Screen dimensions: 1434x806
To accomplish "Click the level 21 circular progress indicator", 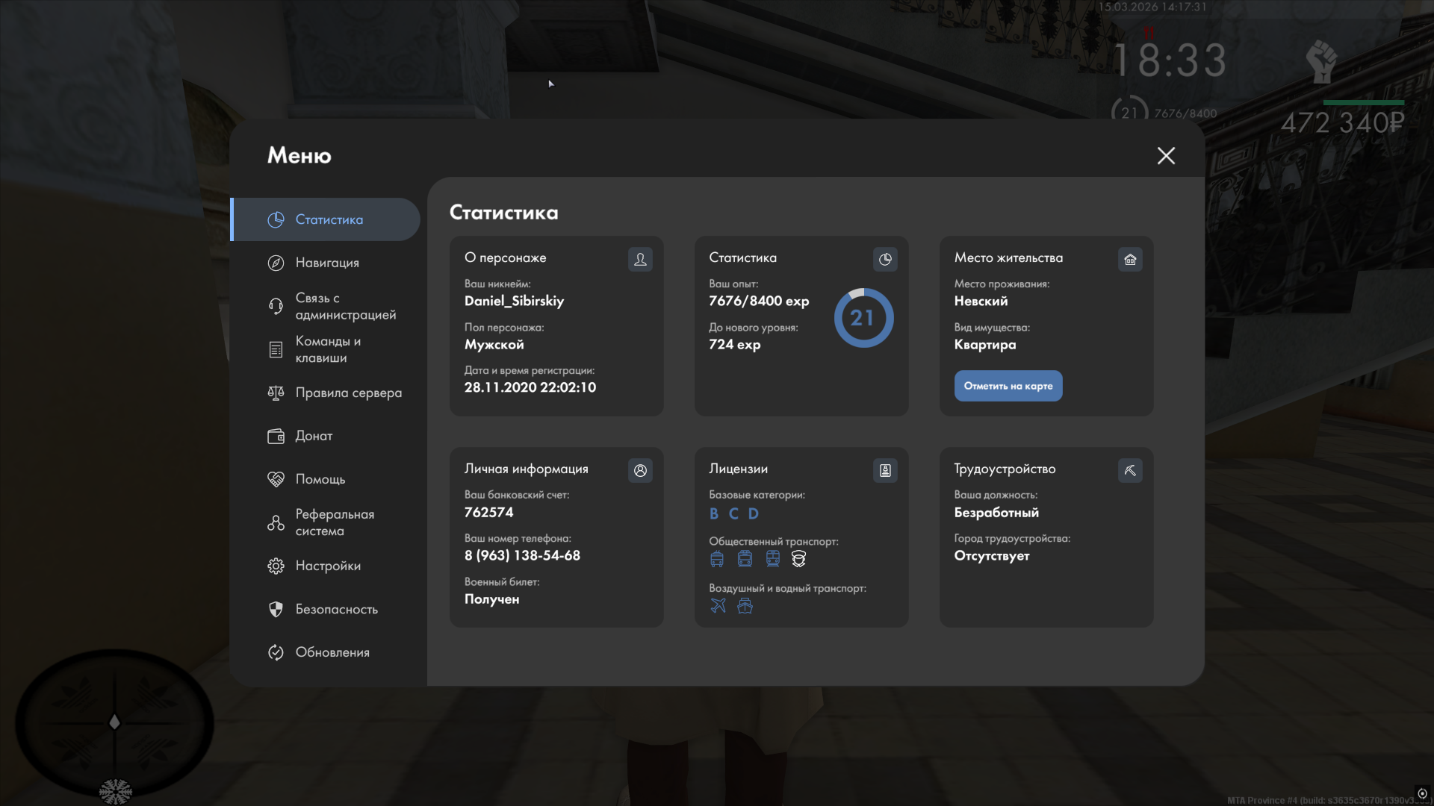I will [863, 318].
